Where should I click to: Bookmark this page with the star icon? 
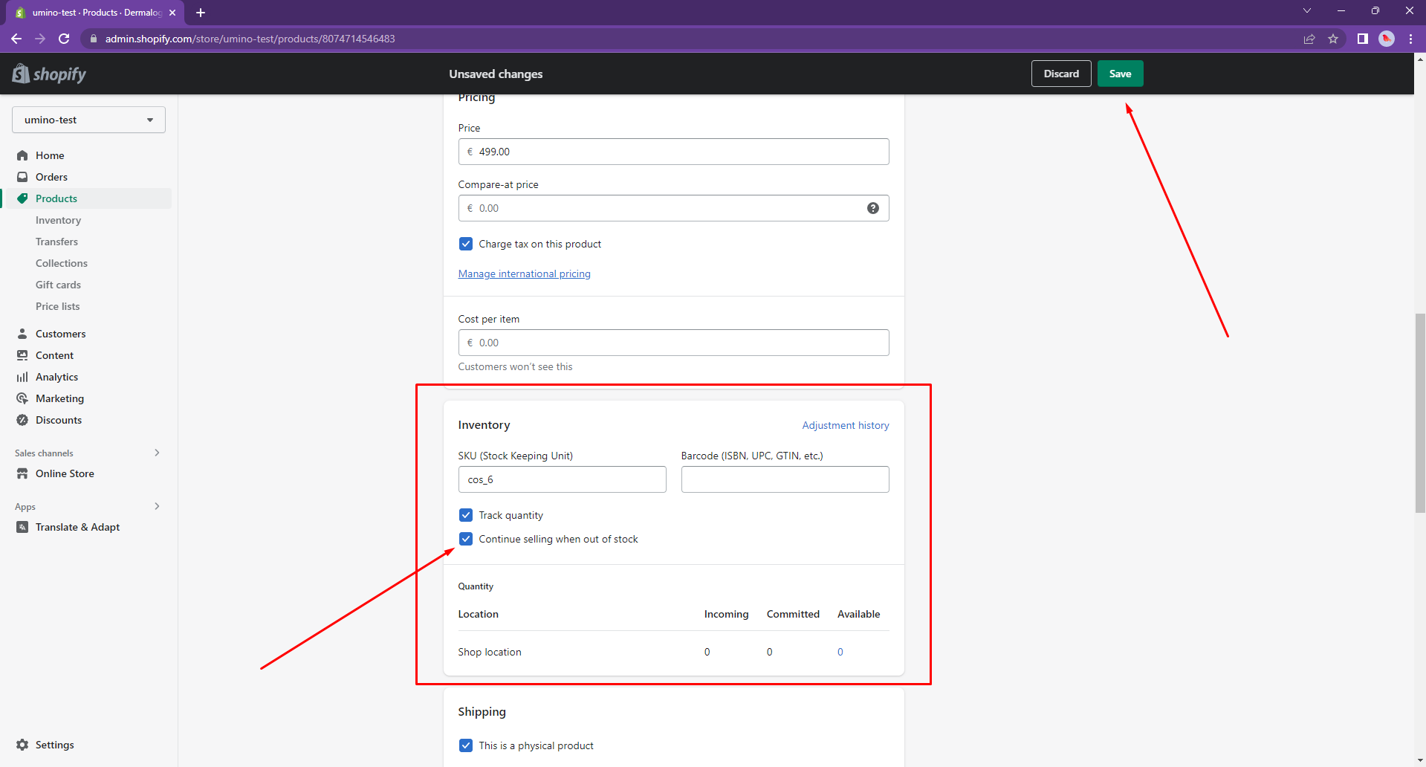[x=1333, y=39]
